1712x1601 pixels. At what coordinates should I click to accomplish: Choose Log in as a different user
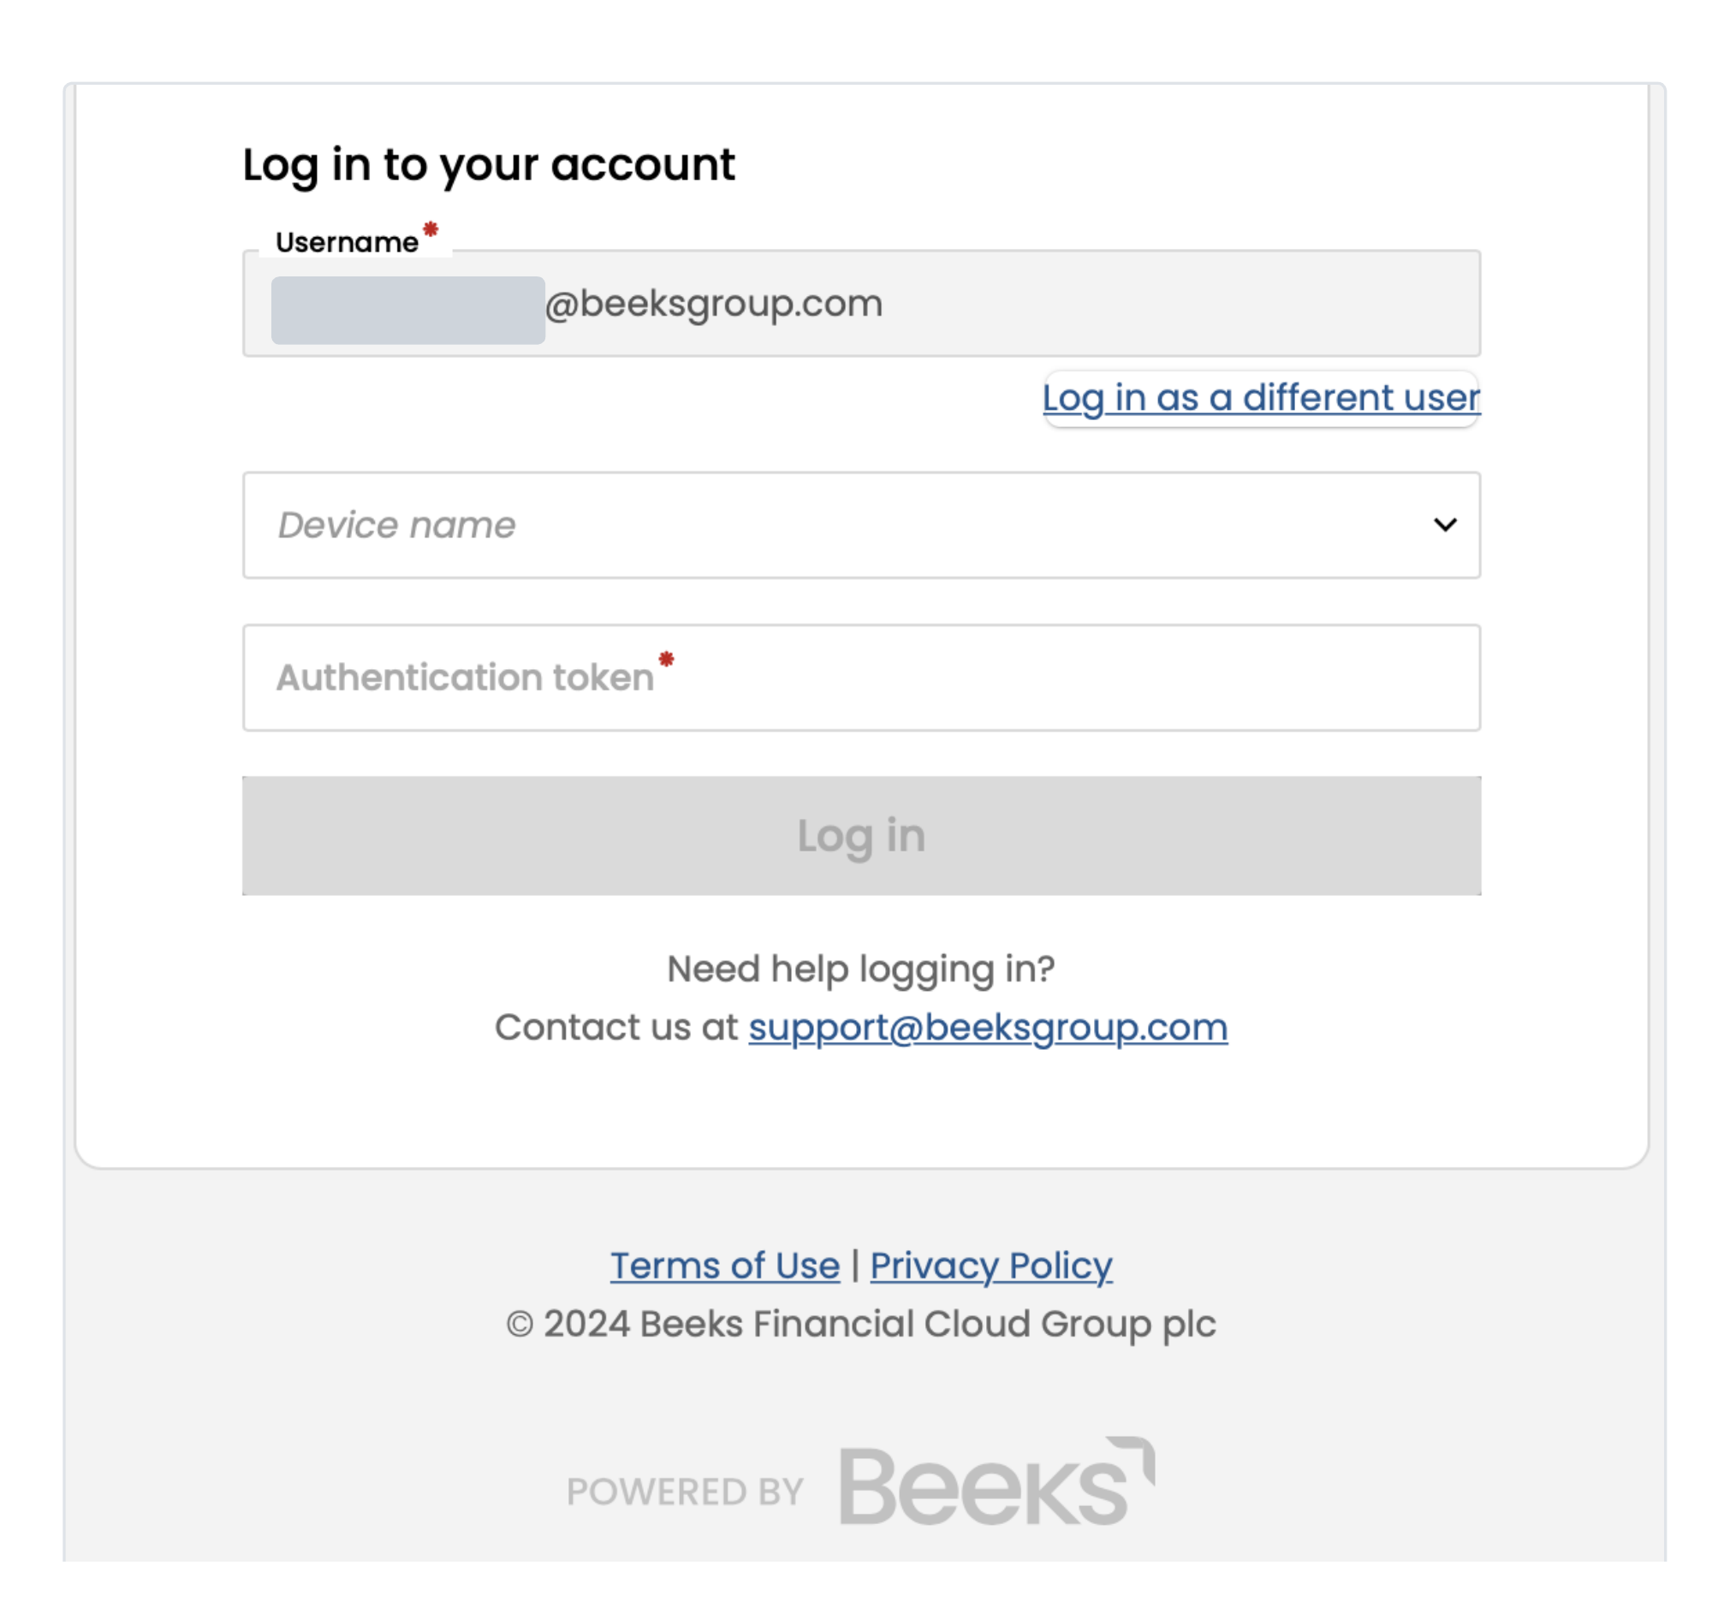[1261, 398]
